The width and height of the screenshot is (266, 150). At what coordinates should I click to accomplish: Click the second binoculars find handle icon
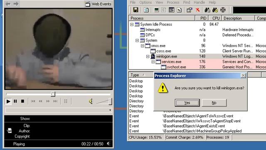[215, 10]
